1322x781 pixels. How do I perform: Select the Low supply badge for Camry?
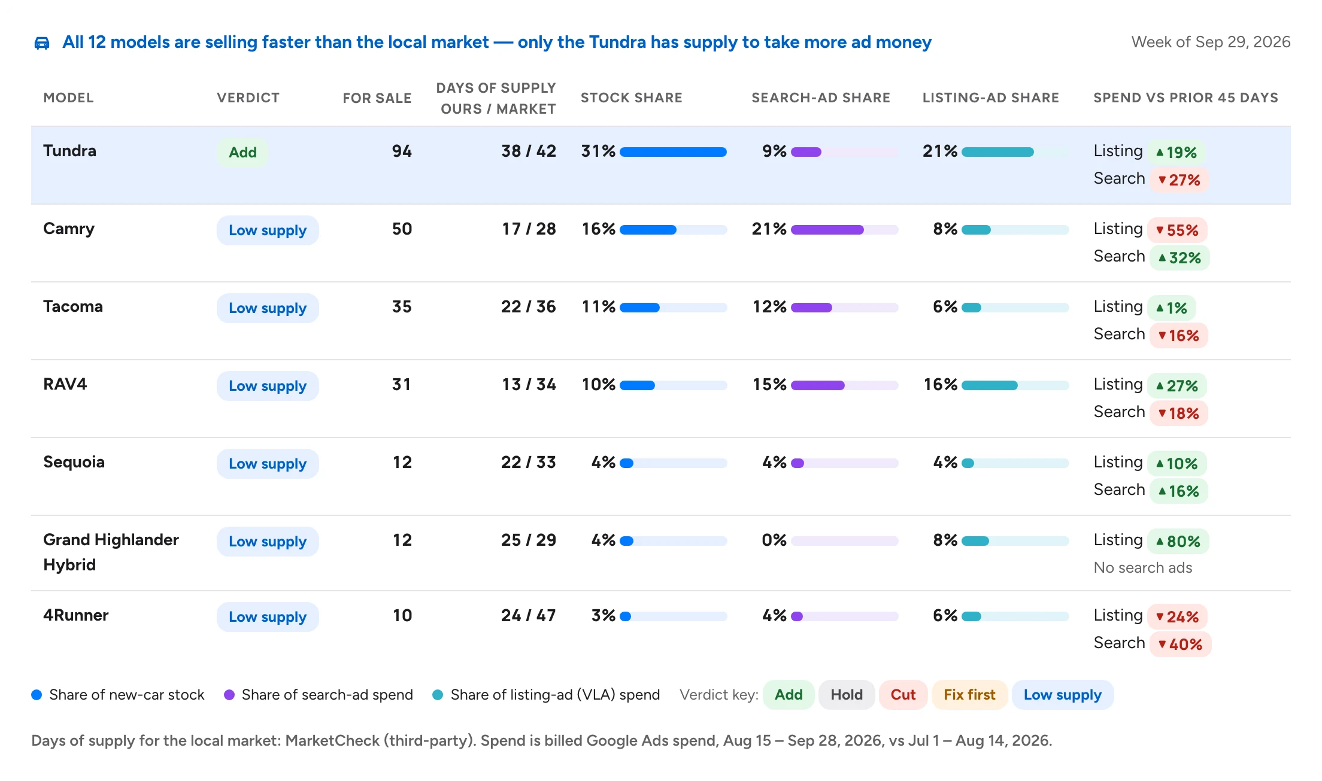pyautogui.click(x=268, y=230)
